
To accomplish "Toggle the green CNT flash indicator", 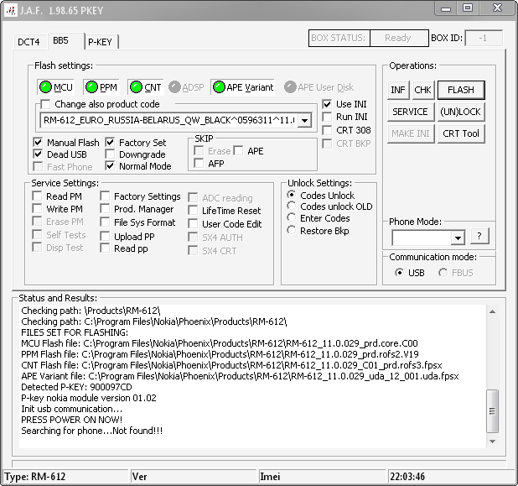I will pyautogui.click(x=146, y=87).
